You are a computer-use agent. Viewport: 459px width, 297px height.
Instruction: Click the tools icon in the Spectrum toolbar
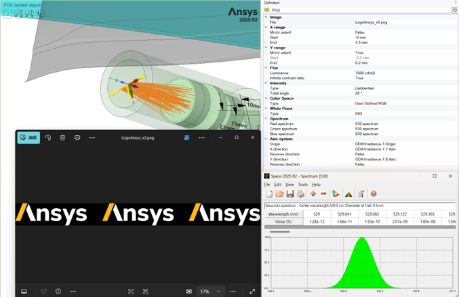click(361, 194)
